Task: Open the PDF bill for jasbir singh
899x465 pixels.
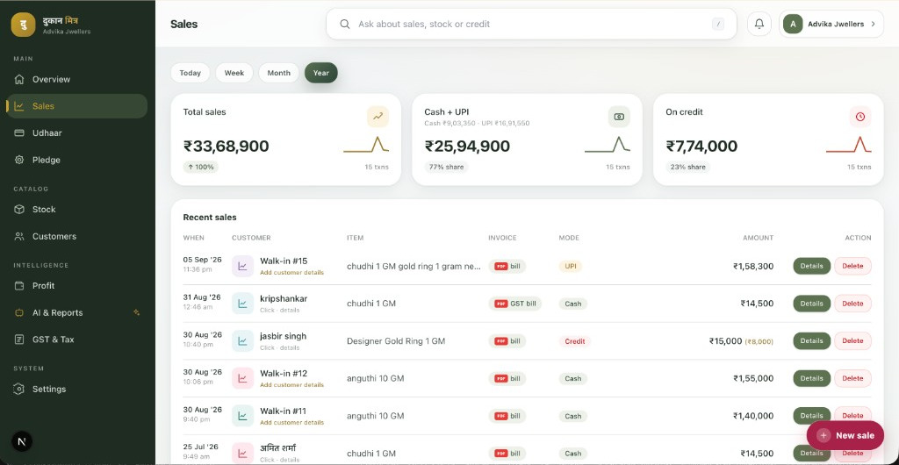Action: click(x=507, y=340)
